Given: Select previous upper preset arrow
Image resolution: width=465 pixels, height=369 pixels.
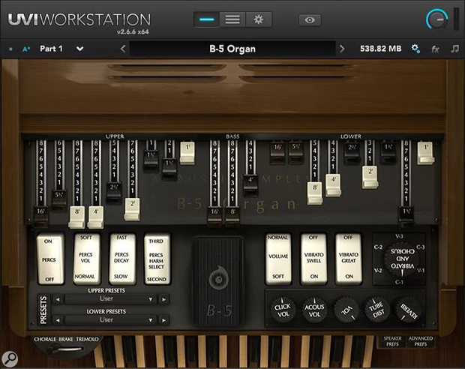Looking at the screenshot, I should click(58, 299).
